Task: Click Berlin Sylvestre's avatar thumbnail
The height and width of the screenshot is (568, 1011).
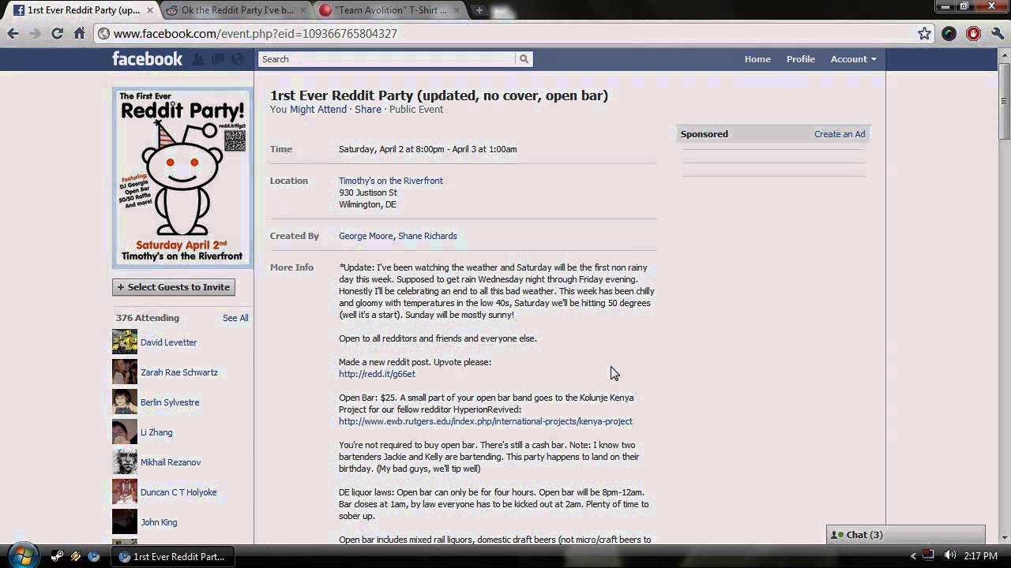Action: coord(125,402)
